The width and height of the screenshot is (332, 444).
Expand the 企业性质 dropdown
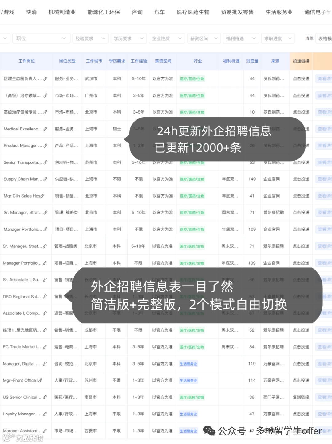point(167,38)
